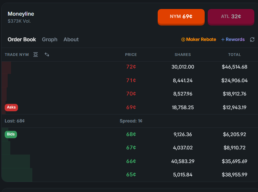Switch to the Order Book tab
This screenshot has width=258, height=192.
[22, 39]
